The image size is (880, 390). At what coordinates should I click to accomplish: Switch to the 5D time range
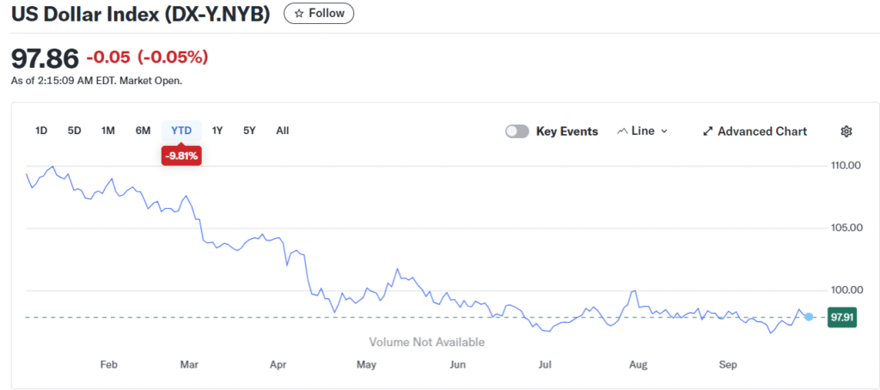pos(74,131)
